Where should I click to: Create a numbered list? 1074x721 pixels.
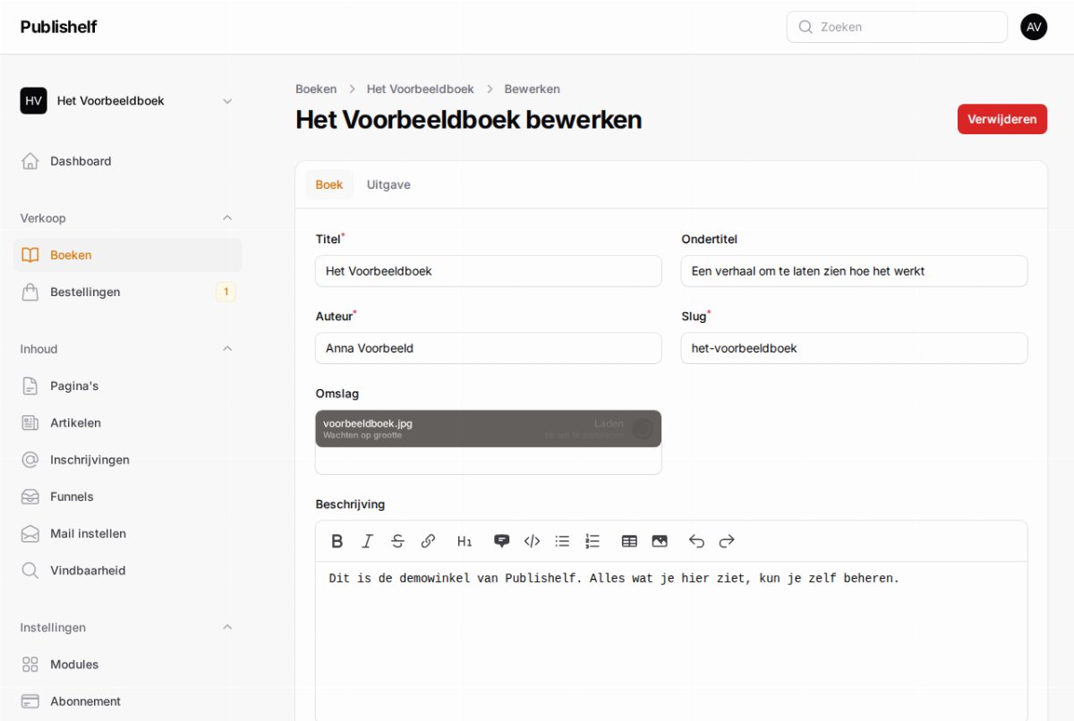592,541
